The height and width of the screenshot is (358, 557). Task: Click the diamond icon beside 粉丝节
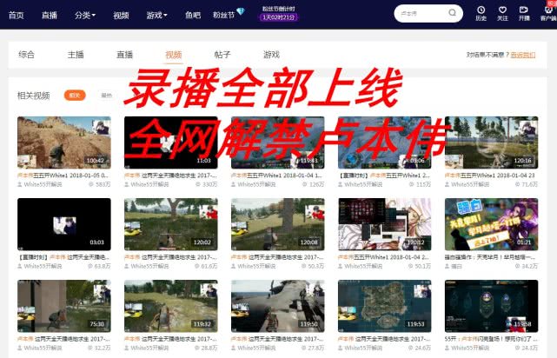[x=241, y=11]
